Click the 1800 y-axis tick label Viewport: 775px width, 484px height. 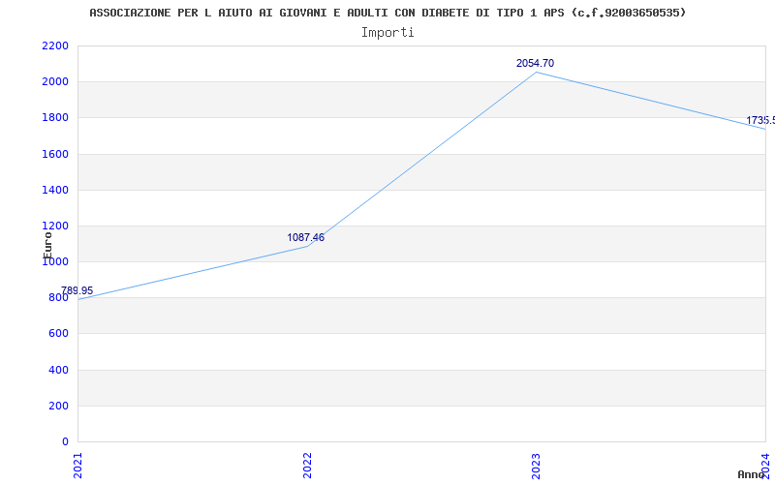[55, 118]
